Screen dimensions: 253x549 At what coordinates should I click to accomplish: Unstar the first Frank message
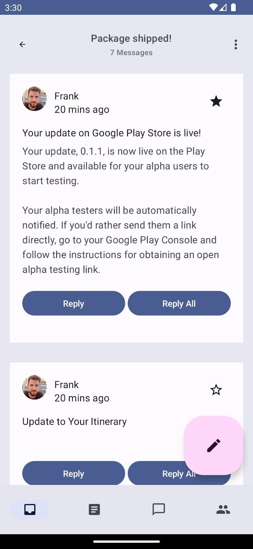(x=216, y=101)
